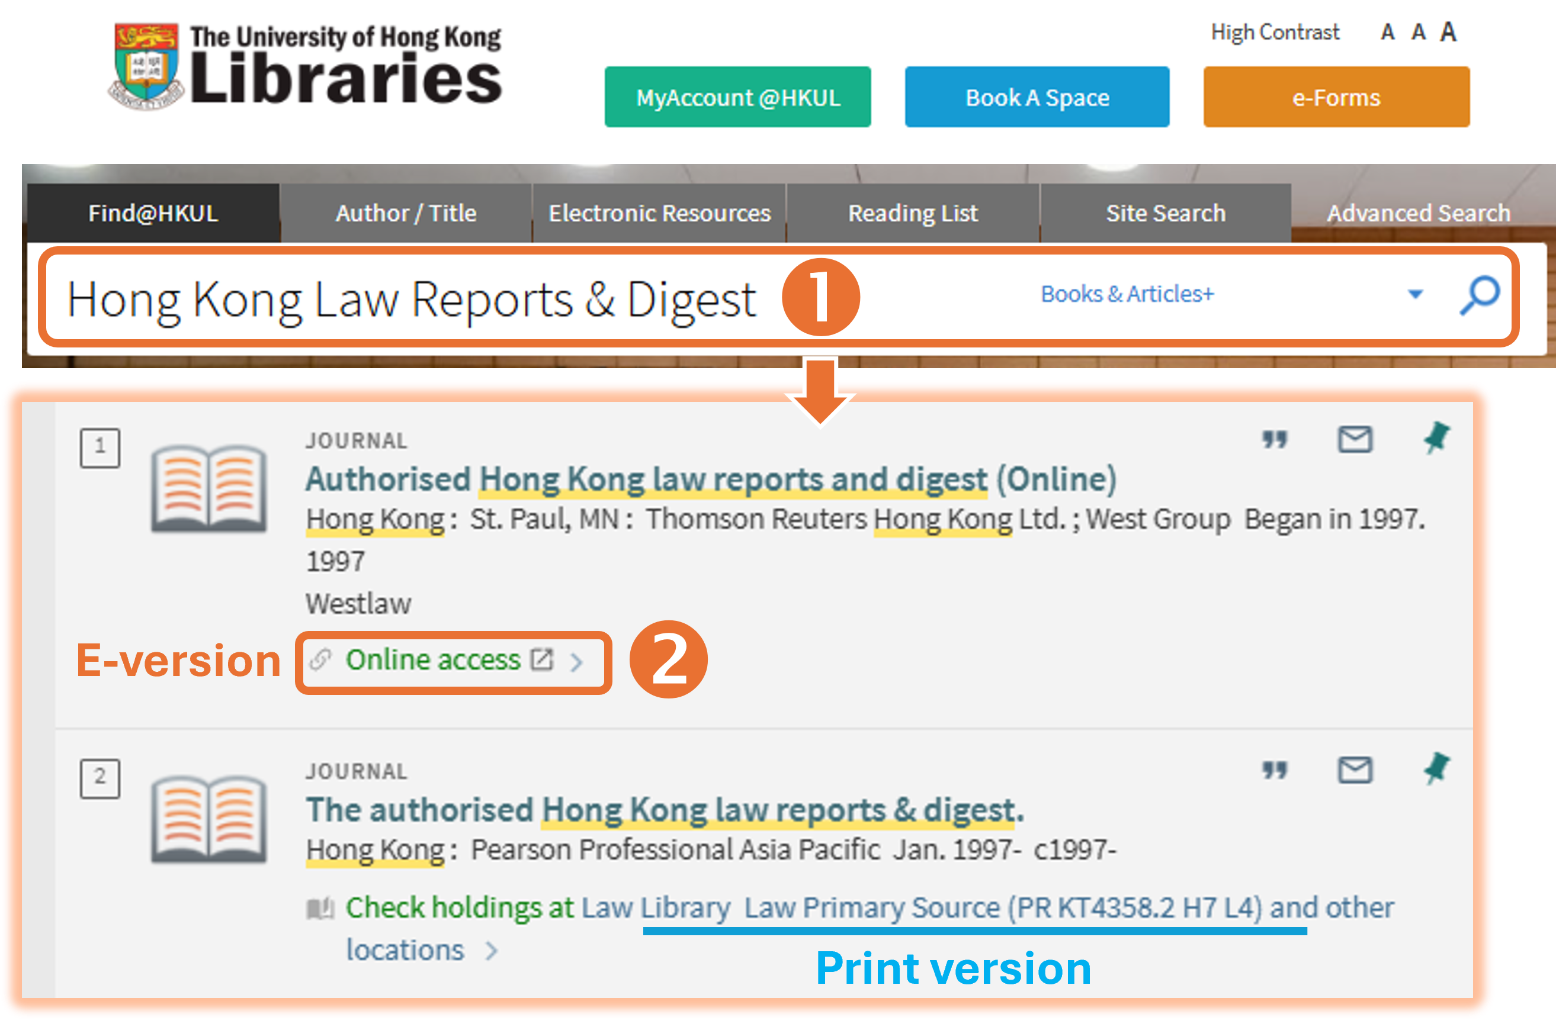This screenshot has height=1027, width=1556.
Task: Switch to the Electronic Resources tab
Action: 659,214
